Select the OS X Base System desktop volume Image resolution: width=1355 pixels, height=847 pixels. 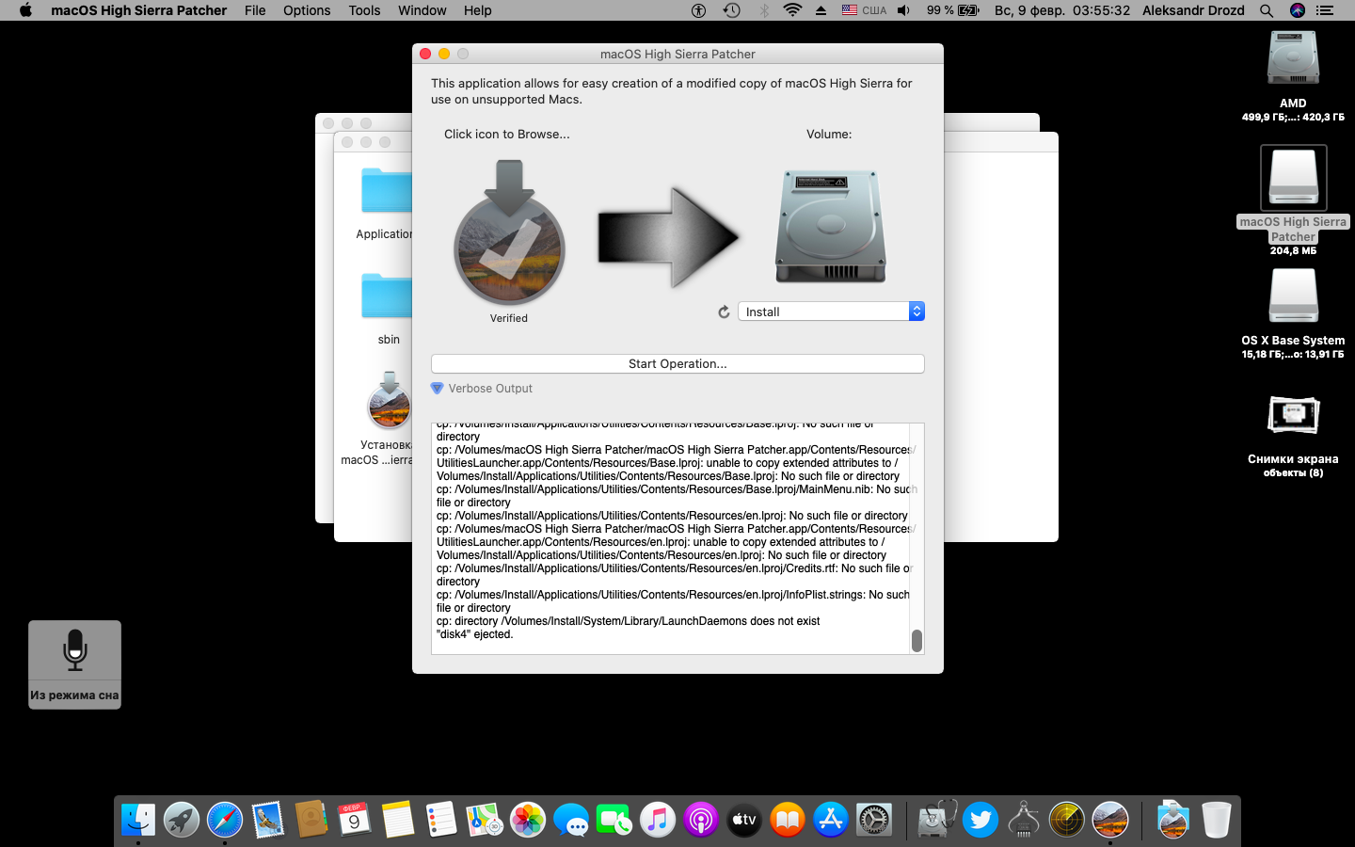(1293, 296)
